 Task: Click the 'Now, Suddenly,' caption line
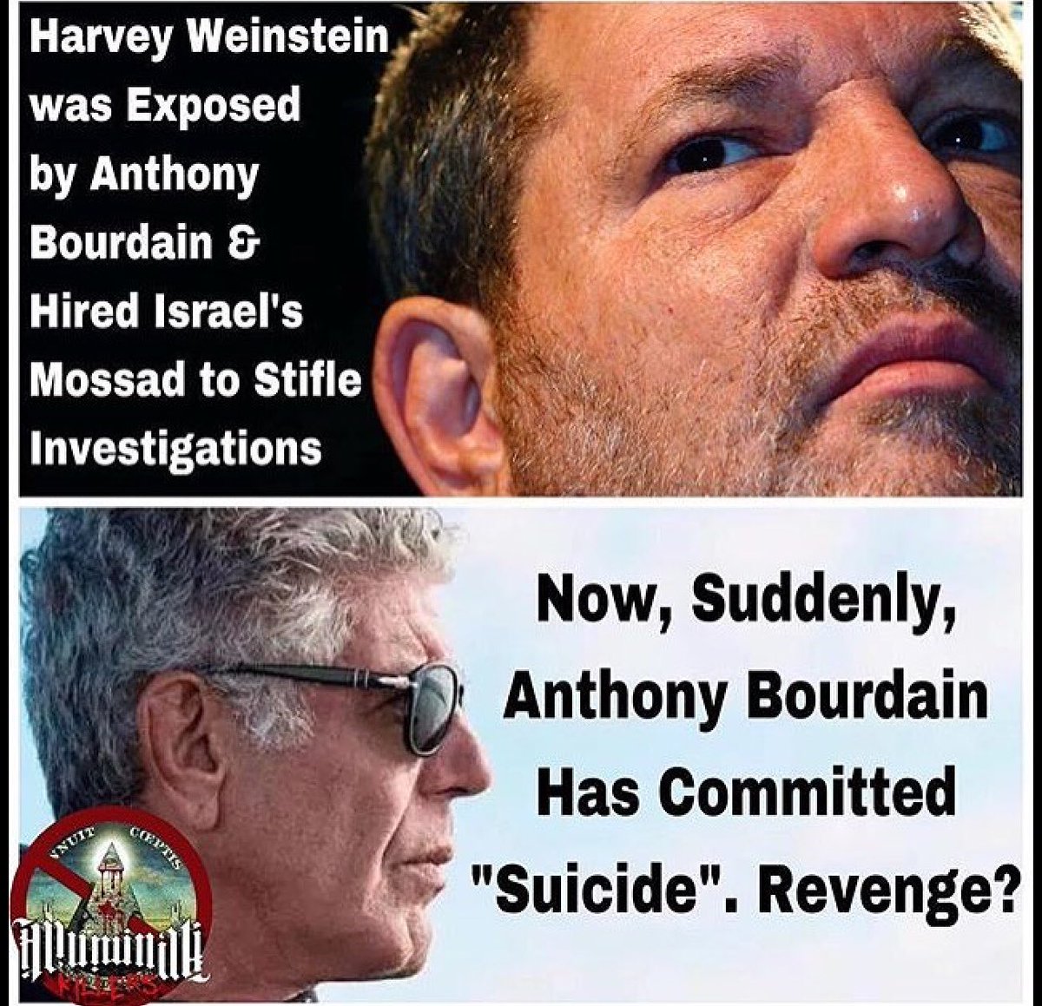click(747, 602)
